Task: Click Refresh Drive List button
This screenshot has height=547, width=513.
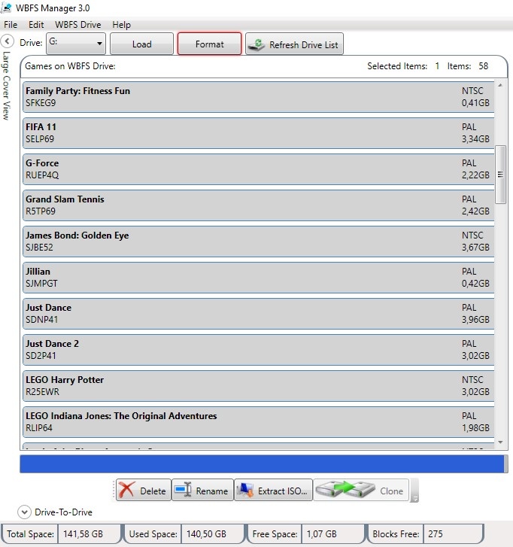Action: pos(294,44)
